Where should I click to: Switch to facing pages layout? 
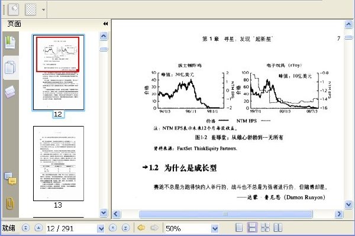tap(278, 228)
